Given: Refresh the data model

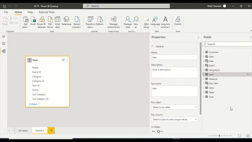Looking at the screenshot, I should click(x=100, y=21).
